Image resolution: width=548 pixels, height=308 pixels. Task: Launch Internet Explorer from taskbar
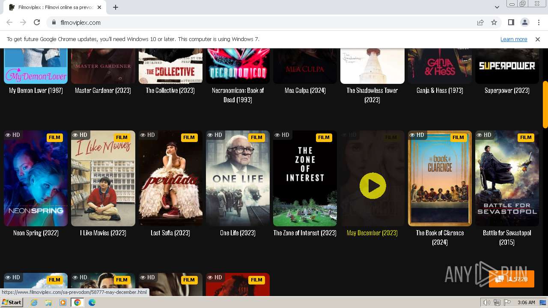pos(34,302)
